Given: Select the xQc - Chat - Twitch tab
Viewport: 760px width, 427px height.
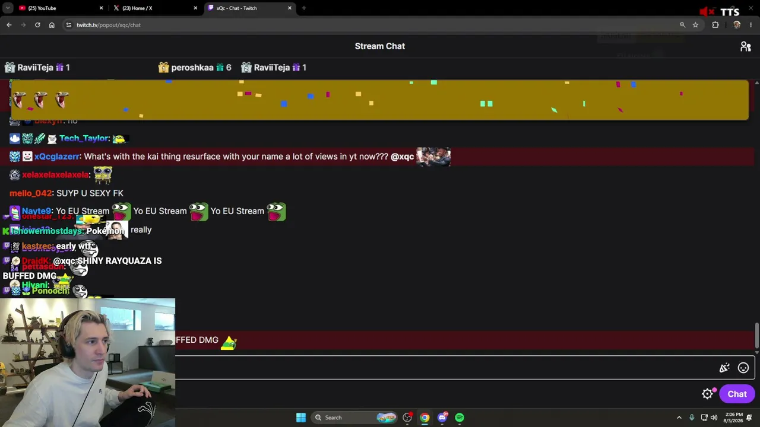Looking at the screenshot, I should pyautogui.click(x=249, y=8).
